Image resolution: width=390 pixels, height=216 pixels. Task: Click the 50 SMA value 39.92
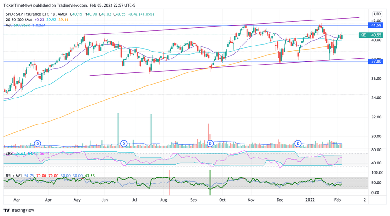52,20
